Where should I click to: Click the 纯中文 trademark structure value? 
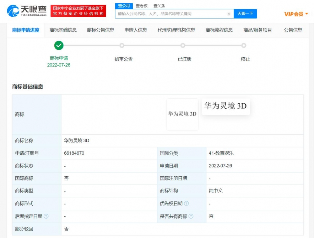(216, 191)
